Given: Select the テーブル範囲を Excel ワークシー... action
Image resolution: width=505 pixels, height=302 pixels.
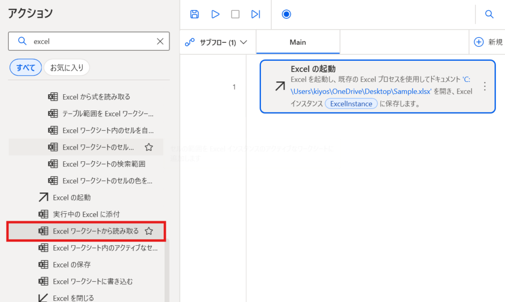Looking at the screenshot, I should [x=86, y=113].
